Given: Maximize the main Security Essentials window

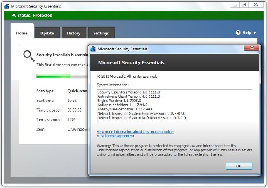Looking at the screenshot, I should (x=244, y=5).
